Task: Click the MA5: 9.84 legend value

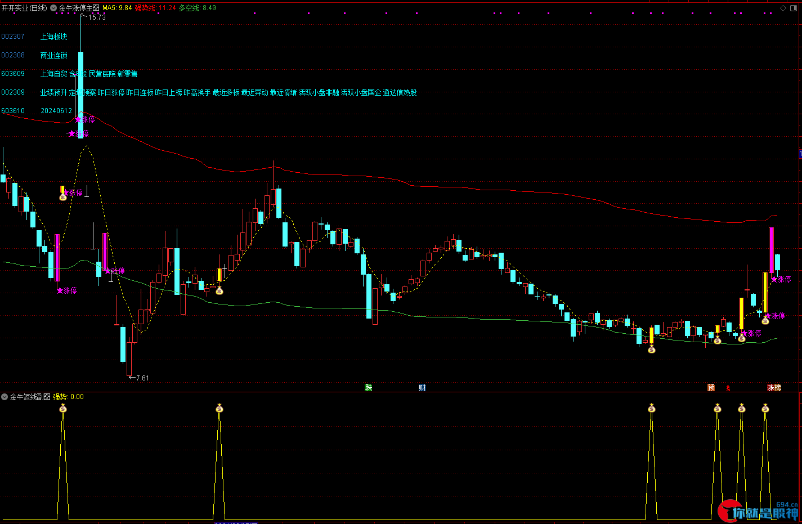Action: click(117, 8)
